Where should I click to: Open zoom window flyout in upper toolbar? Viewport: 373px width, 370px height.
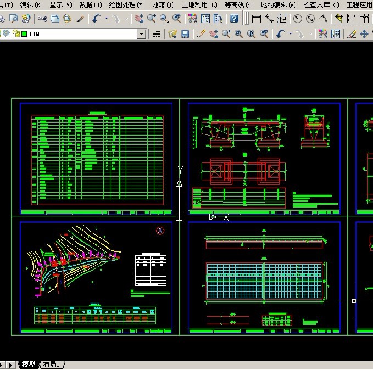pyautogui.click(x=164, y=19)
